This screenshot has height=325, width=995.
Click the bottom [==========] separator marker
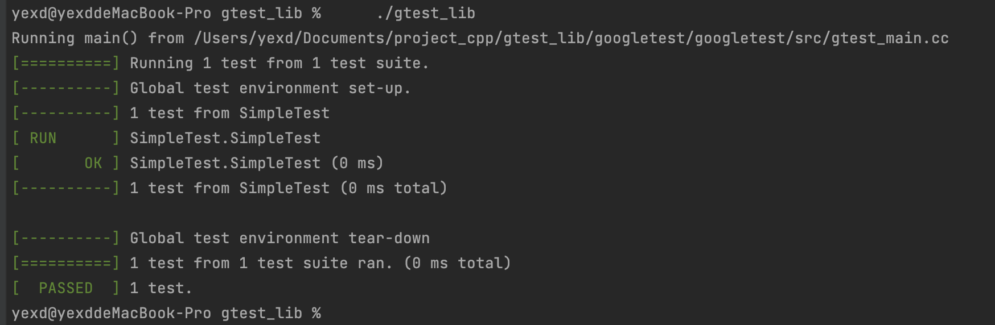click(66, 263)
